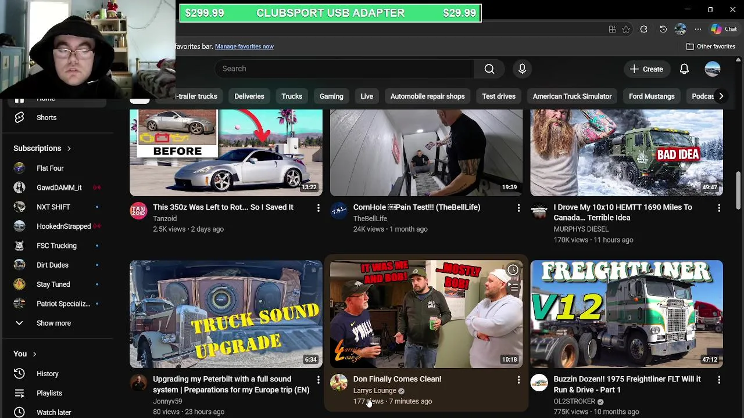Add page to favorites star icon
The height and width of the screenshot is (418, 744).
pos(626,29)
